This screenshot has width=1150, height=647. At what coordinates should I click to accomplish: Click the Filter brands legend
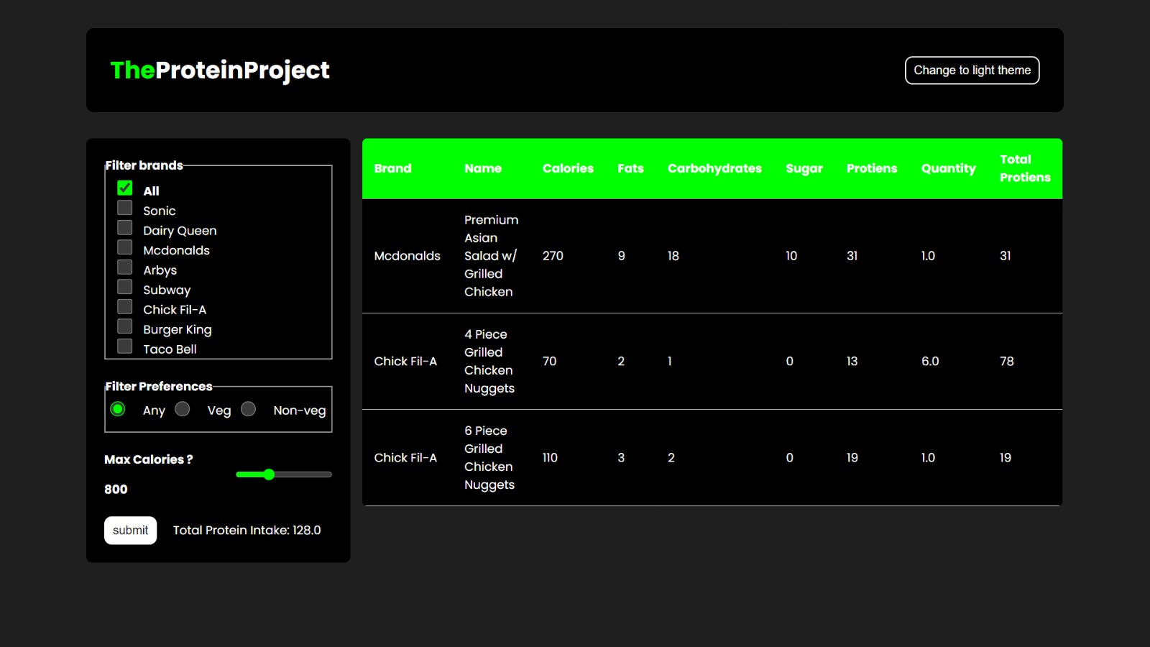[x=144, y=165]
